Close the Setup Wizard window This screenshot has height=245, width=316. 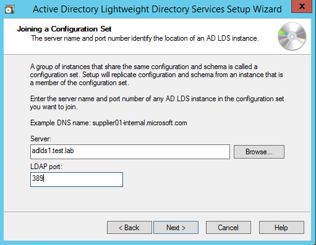[x=302, y=6]
